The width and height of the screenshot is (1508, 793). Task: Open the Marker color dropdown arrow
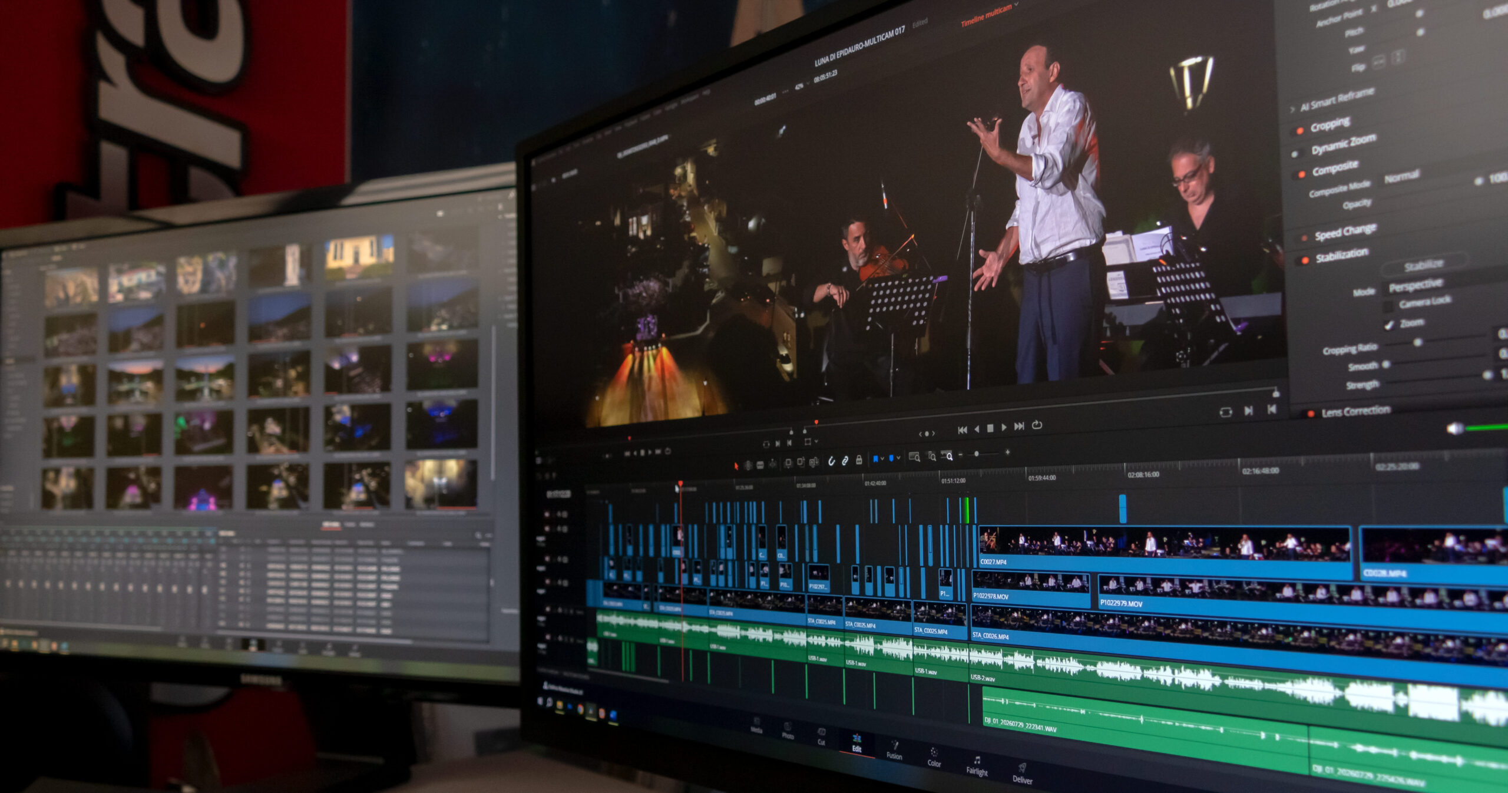898,458
